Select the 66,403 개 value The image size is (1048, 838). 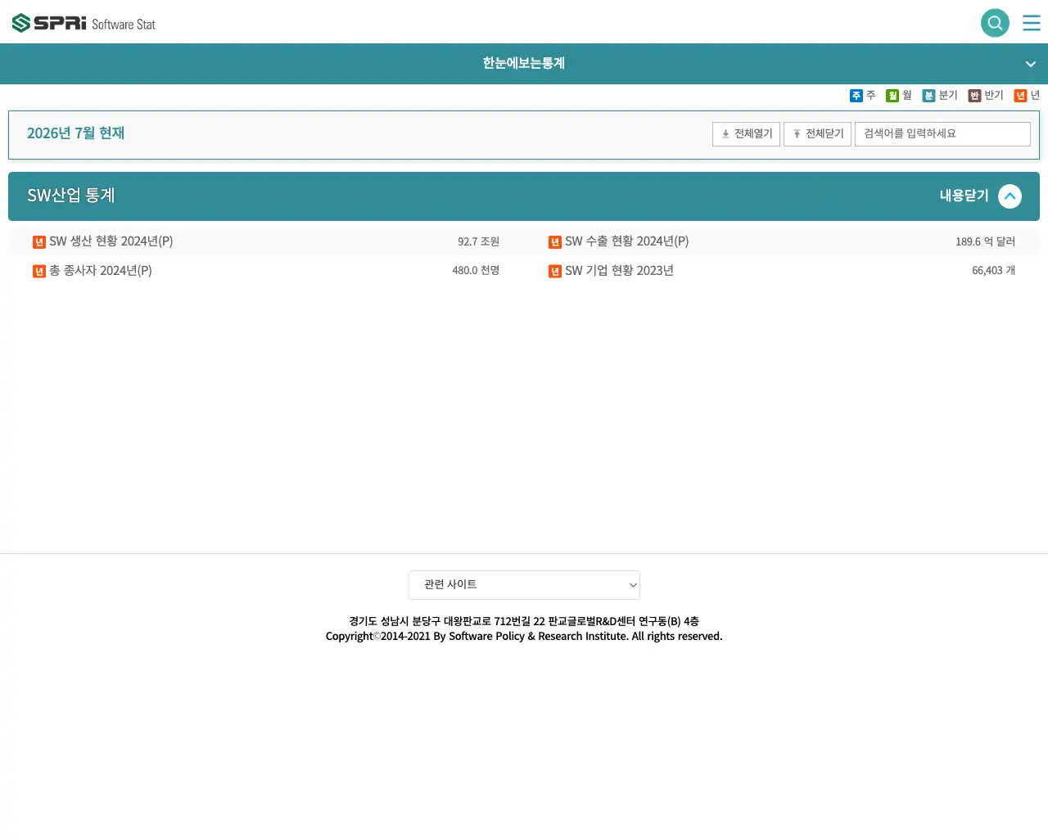[x=993, y=270]
